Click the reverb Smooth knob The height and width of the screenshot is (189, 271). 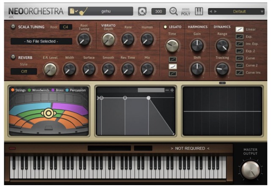click(x=108, y=69)
